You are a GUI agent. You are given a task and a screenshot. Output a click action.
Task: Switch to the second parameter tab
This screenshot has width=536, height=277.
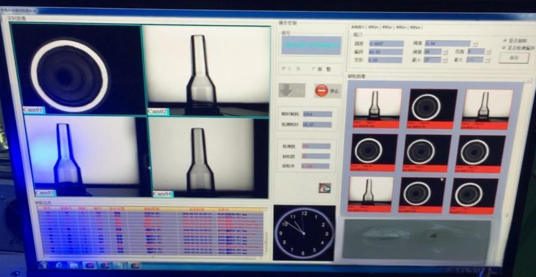pos(373,27)
